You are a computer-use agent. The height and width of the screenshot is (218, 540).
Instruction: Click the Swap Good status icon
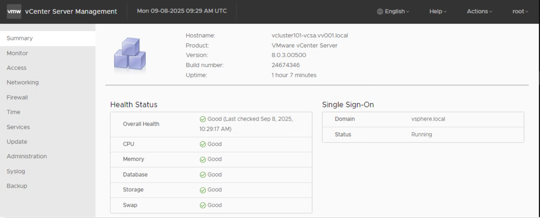(203, 205)
